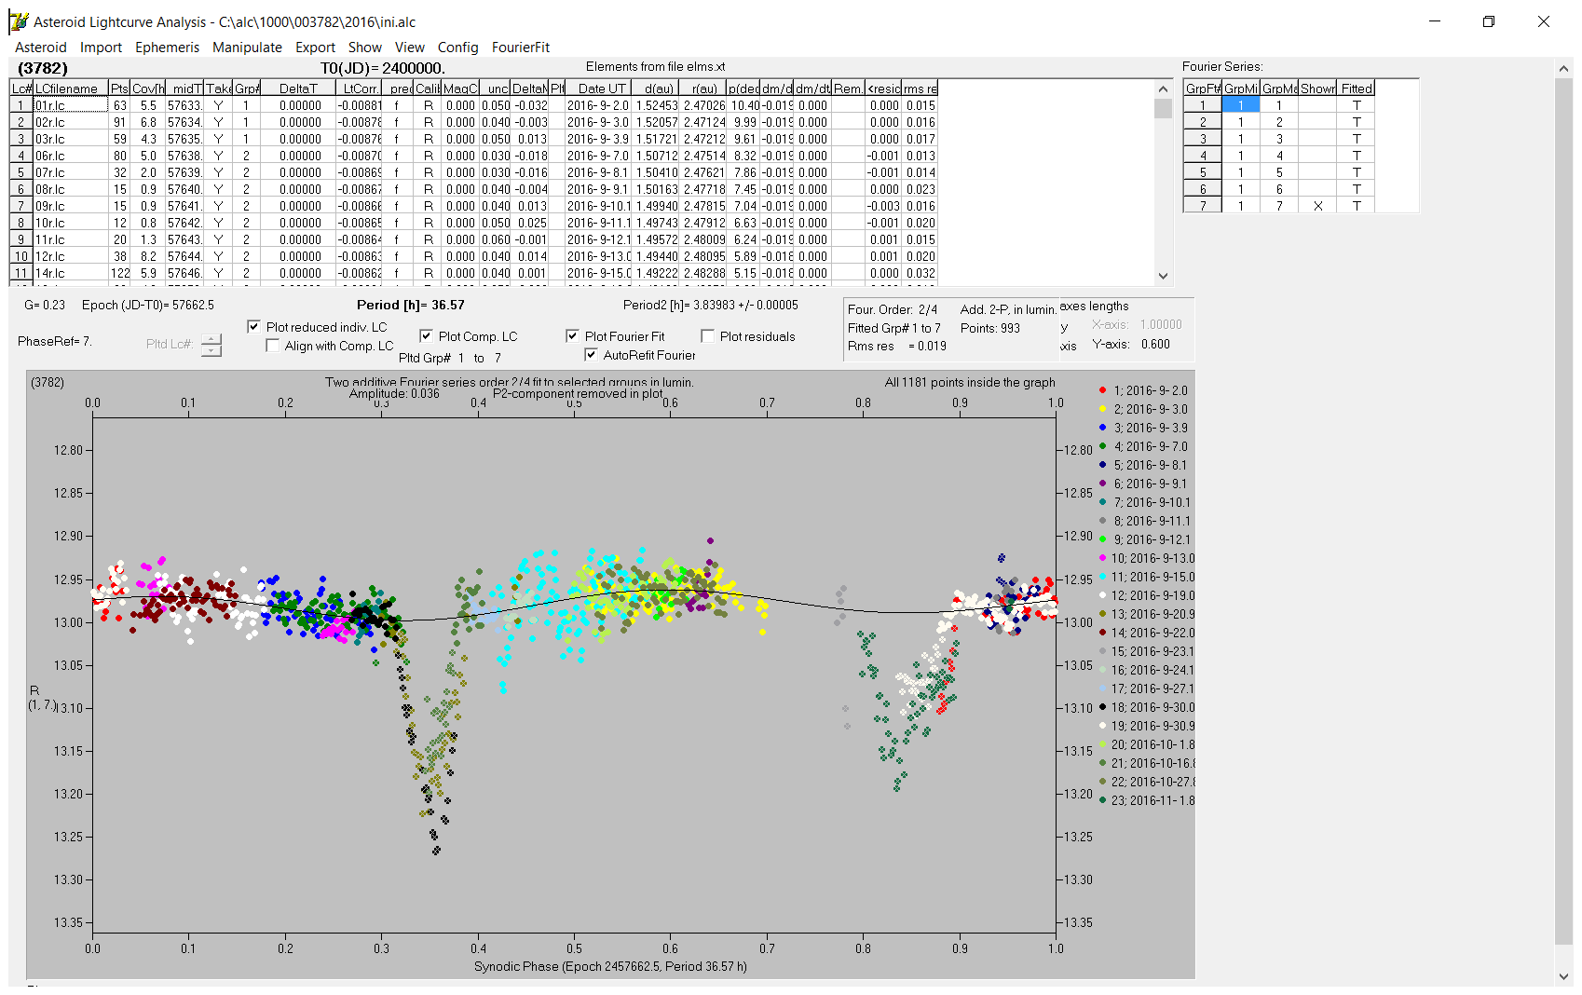Select the 02r.lc file cell

pos(71,122)
